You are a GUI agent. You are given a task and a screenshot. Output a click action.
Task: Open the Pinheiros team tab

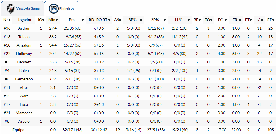click(67, 9)
